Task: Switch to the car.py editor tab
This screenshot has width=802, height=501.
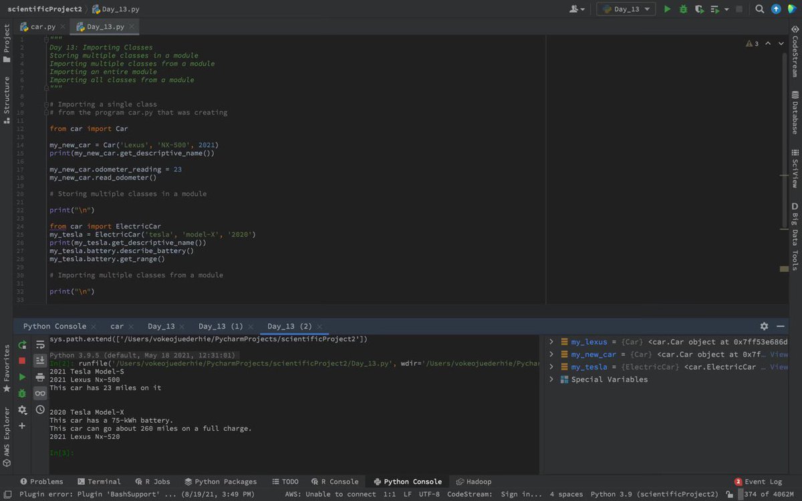Action: click(42, 27)
